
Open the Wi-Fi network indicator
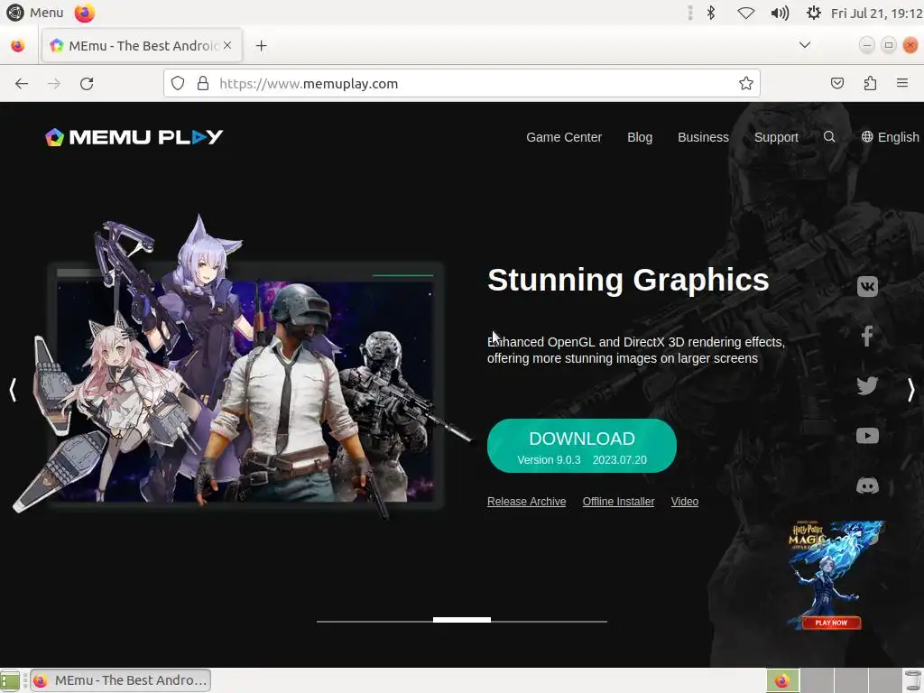click(x=746, y=13)
